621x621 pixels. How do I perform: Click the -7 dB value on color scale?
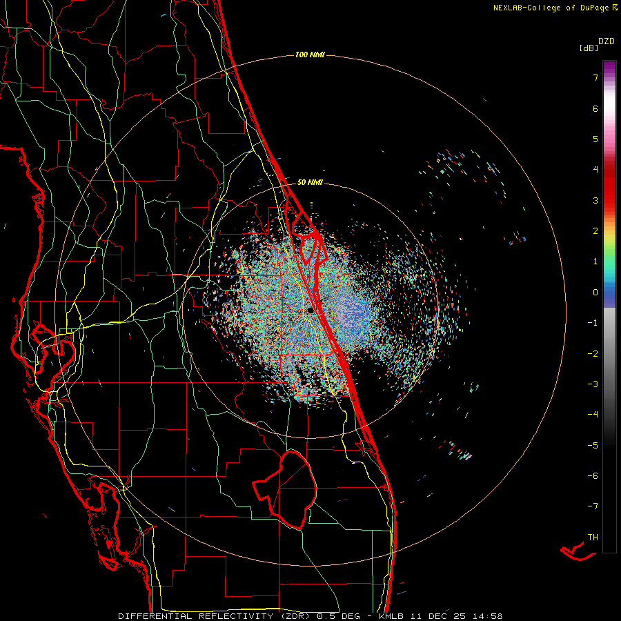click(593, 506)
